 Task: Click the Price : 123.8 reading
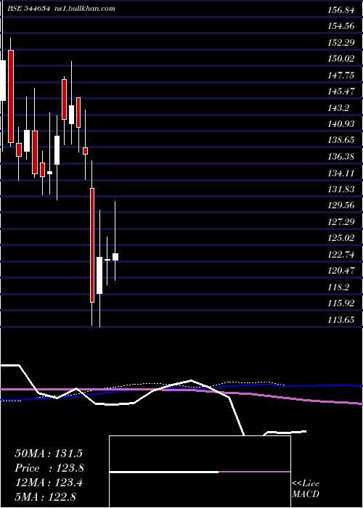(49, 468)
